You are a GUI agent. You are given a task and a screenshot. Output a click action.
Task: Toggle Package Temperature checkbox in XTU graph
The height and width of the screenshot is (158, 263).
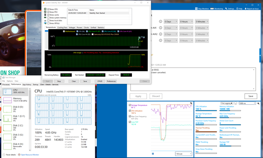tap(130, 105)
